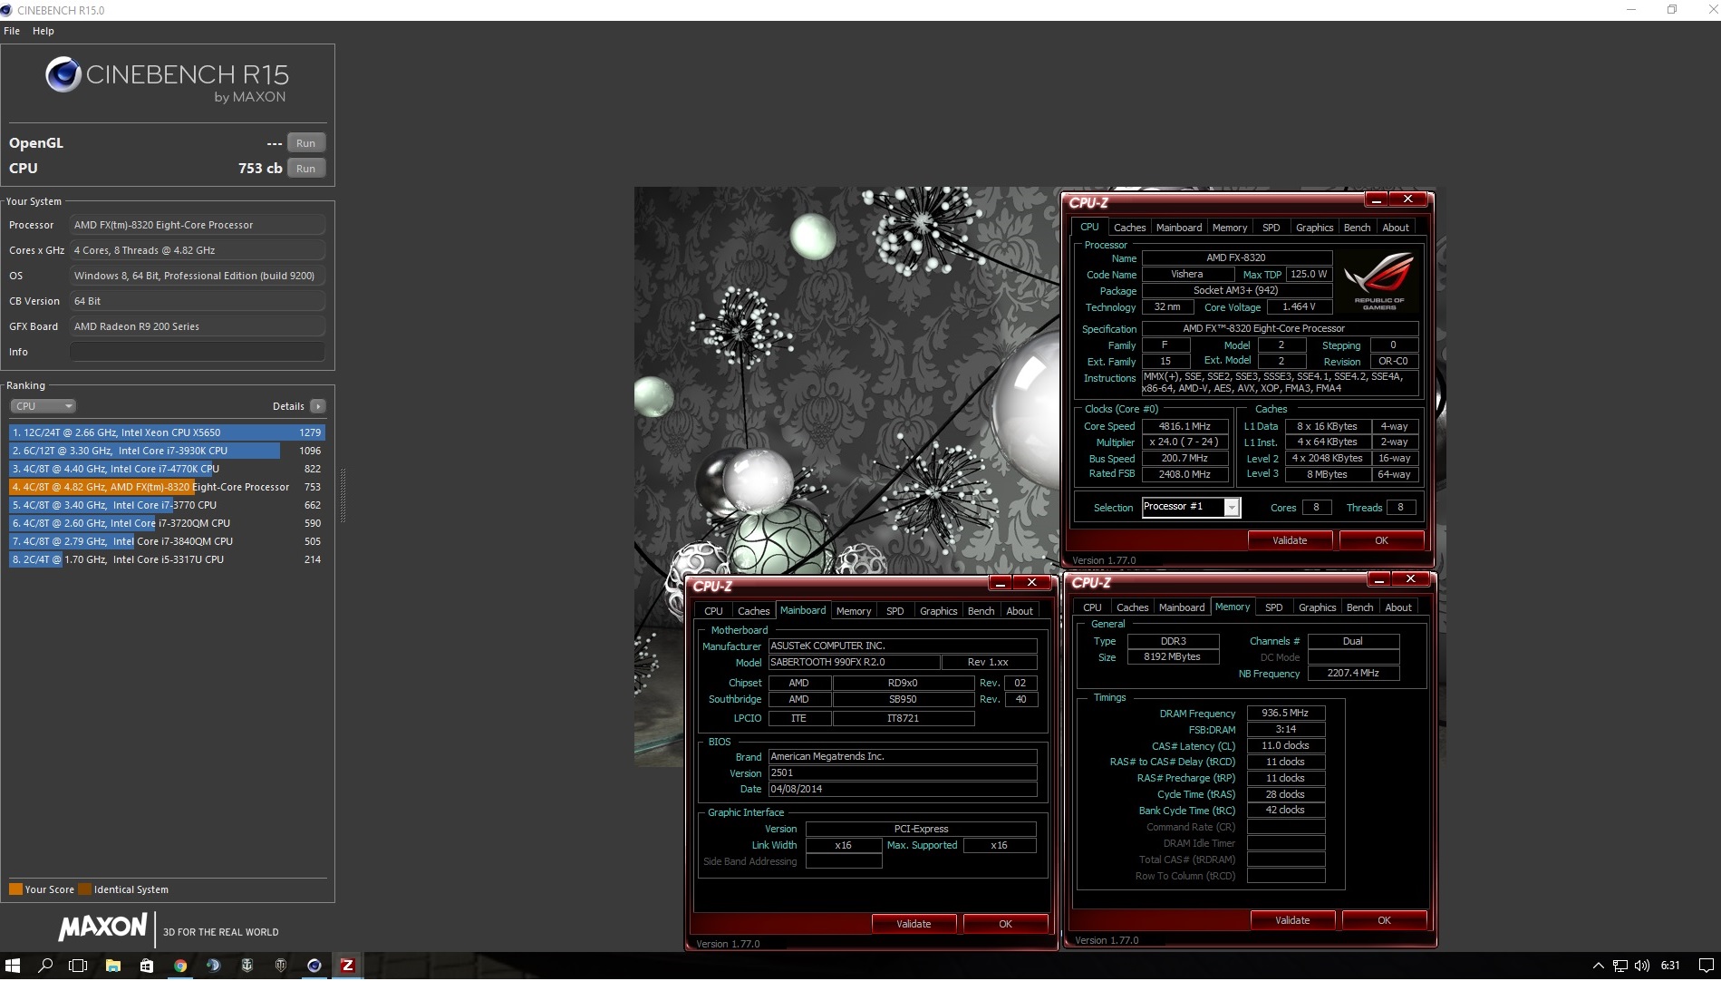Click OK in Mainboard CPU-Z window
1721x981 pixels.
tap(1005, 924)
